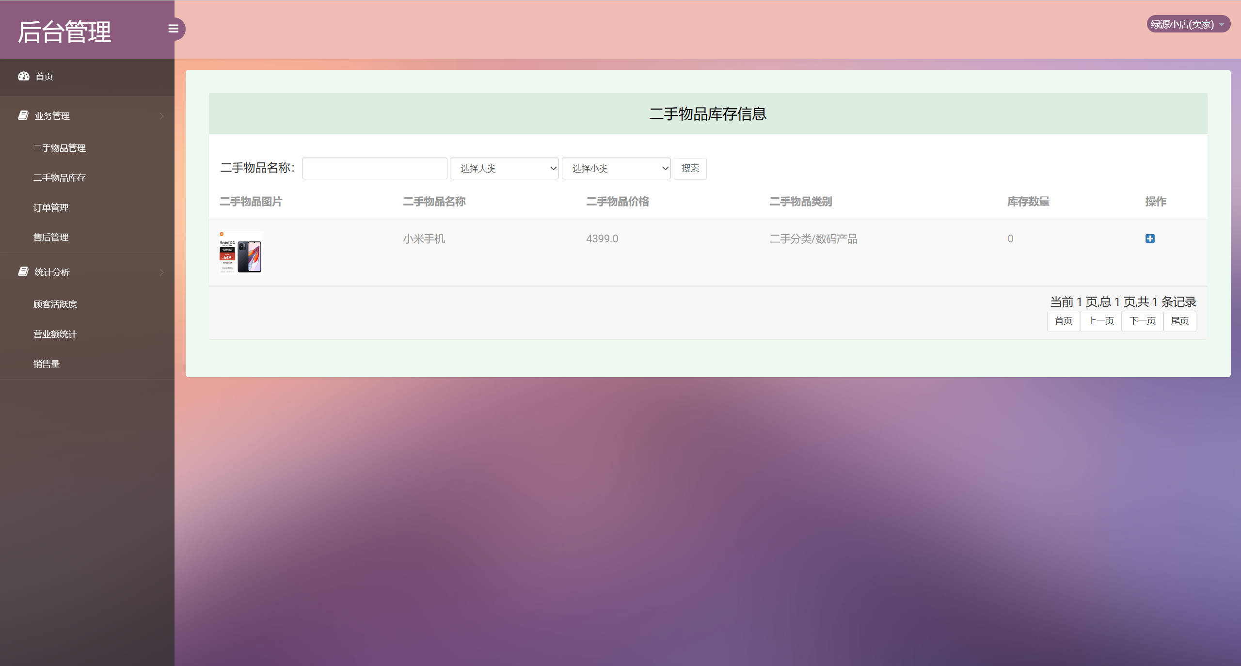Click the book icon beside 统计分析
Viewport: 1241px width, 666px height.
(x=23, y=271)
